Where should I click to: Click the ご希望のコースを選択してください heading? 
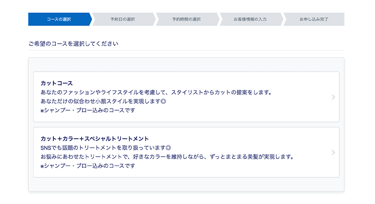click(73, 44)
